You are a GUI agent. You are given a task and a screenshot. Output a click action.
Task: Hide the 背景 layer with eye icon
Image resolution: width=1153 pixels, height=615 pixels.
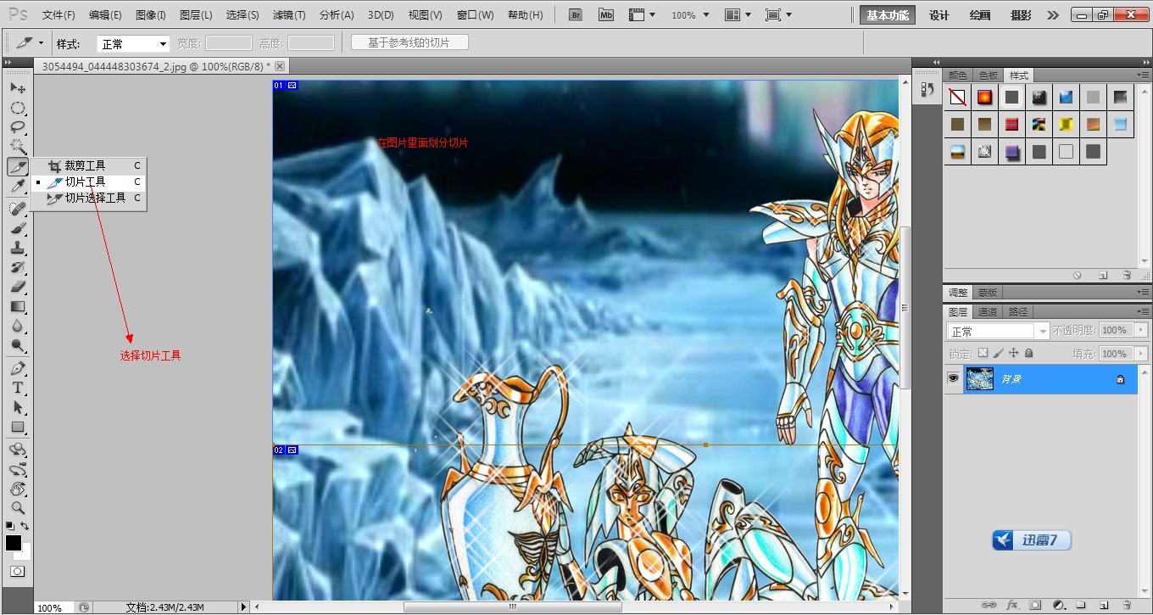[954, 378]
